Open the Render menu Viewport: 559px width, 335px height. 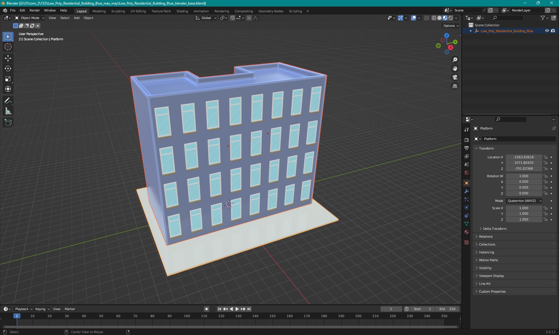pyautogui.click(x=34, y=11)
